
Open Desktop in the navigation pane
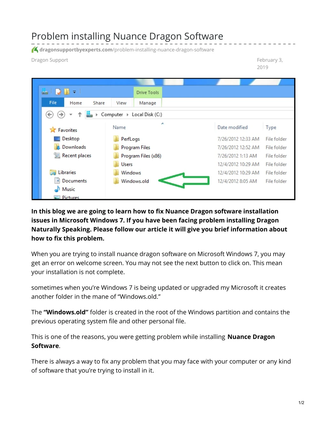(71, 139)
